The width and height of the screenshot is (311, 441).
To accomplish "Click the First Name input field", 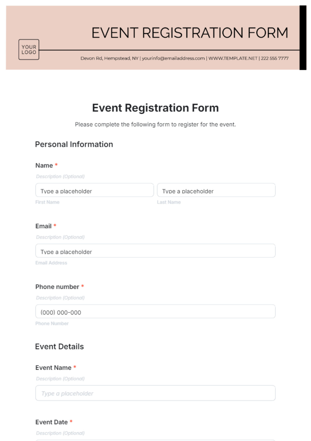I will (x=94, y=190).
